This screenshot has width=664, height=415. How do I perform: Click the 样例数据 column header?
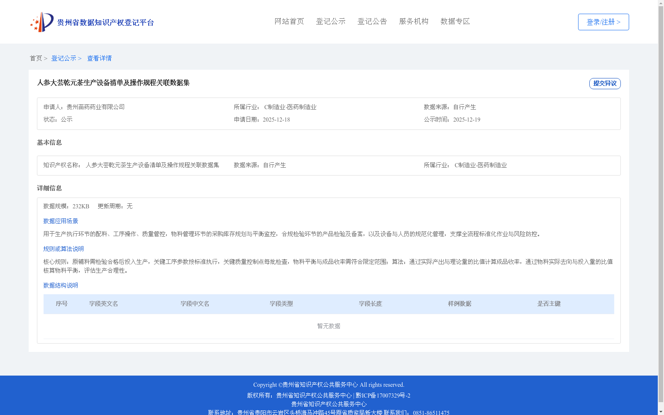coord(460,304)
